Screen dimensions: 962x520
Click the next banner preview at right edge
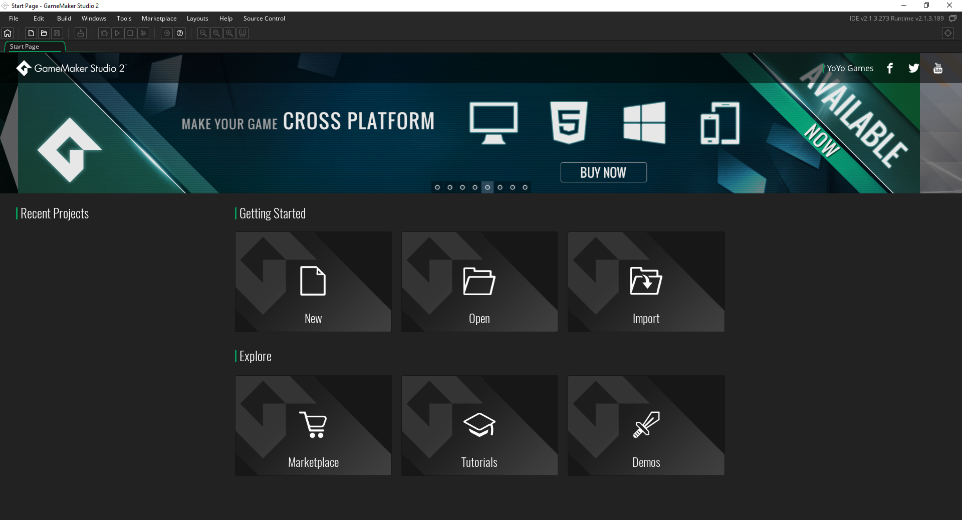[941, 138]
